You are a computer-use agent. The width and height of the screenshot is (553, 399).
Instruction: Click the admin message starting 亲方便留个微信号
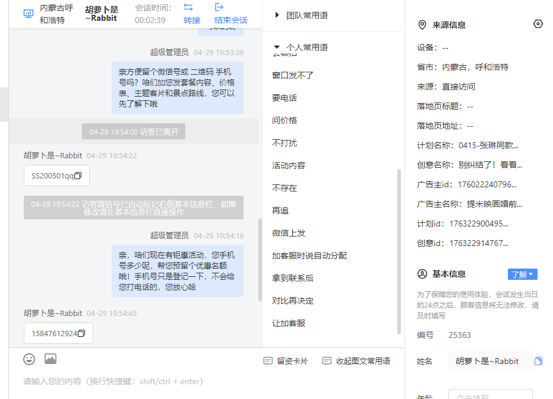[x=178, y=88]
